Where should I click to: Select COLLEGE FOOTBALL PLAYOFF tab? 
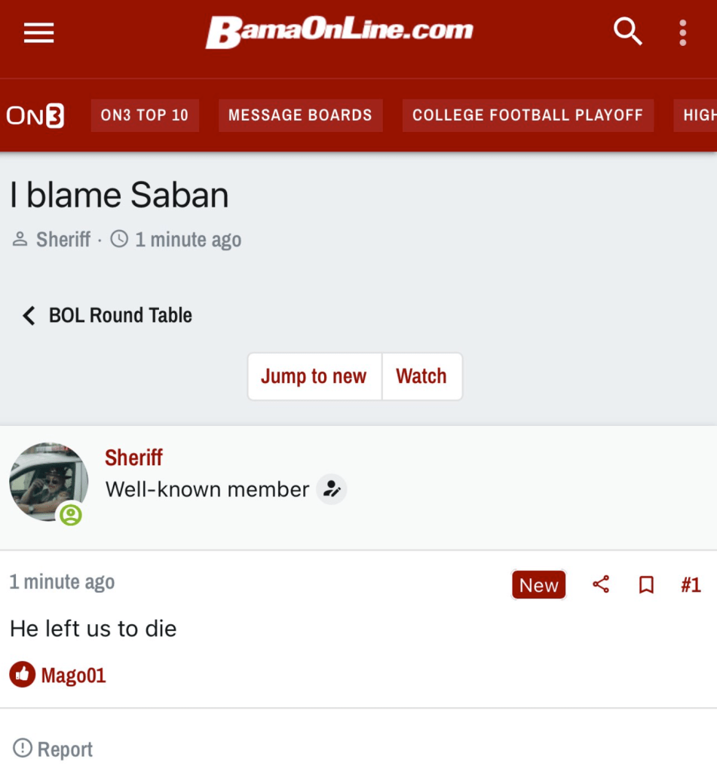527,115
